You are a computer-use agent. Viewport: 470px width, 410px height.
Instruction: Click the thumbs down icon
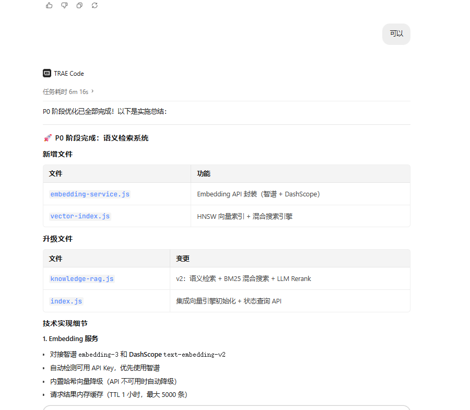click(64, 5)
